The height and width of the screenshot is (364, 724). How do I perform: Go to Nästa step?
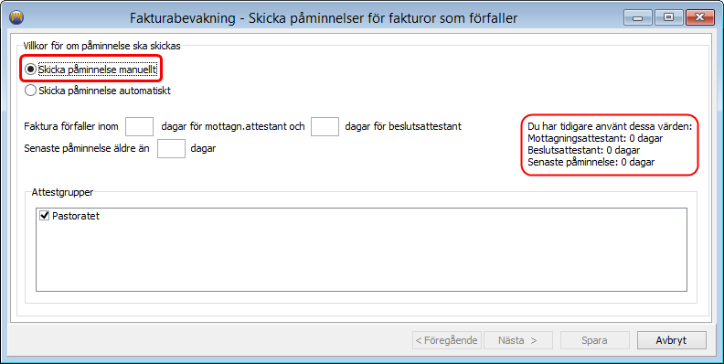coord(518,340)
